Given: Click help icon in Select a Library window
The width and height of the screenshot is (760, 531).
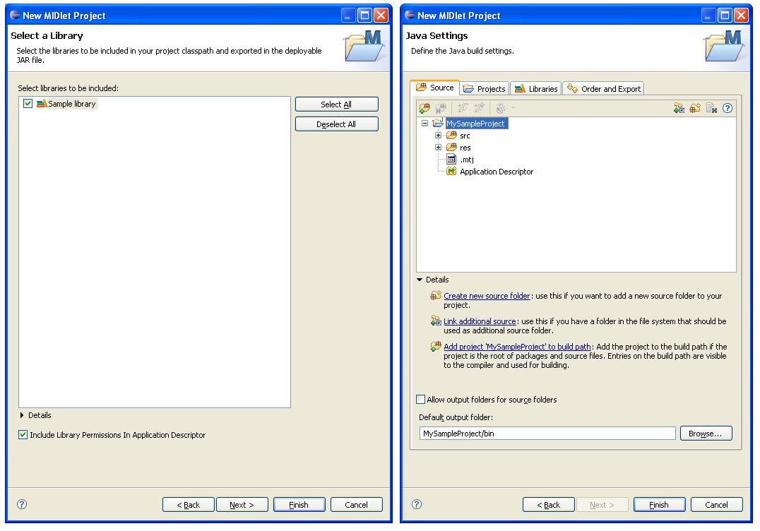Looking at the screenshot, I should tap(22, 504).
